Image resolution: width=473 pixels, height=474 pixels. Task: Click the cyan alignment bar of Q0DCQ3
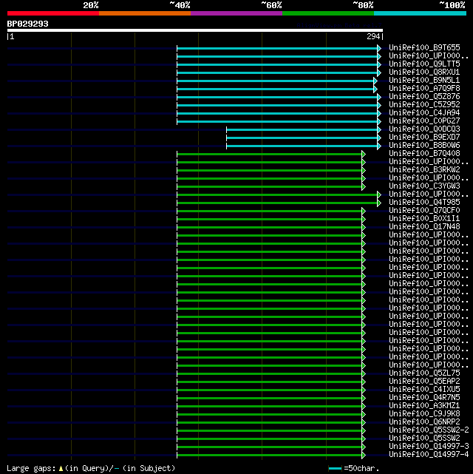[302, 129]
